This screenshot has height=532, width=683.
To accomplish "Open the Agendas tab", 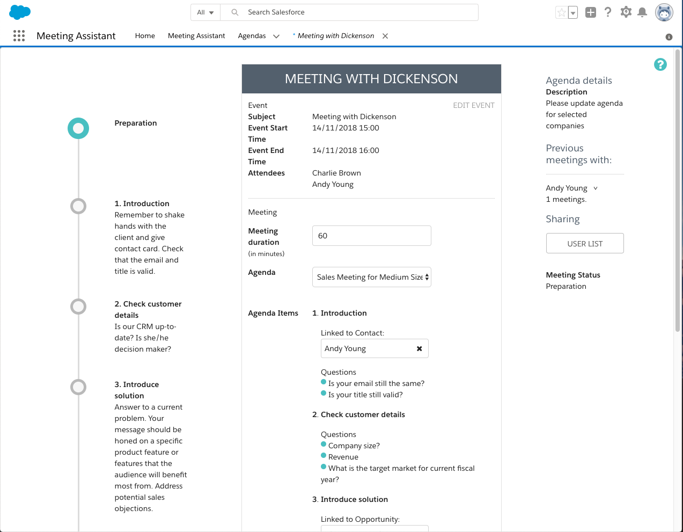I will coord(252,36).
